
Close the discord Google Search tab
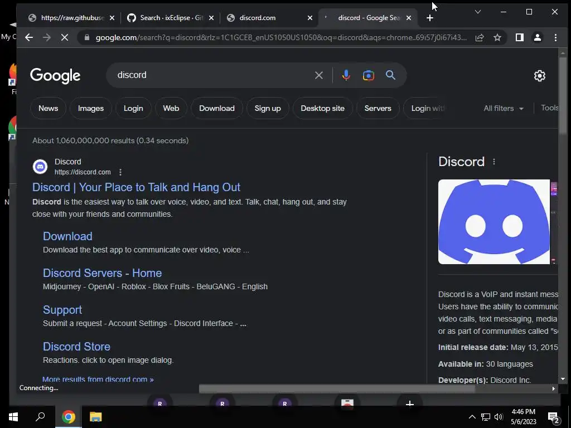(409, 18)
